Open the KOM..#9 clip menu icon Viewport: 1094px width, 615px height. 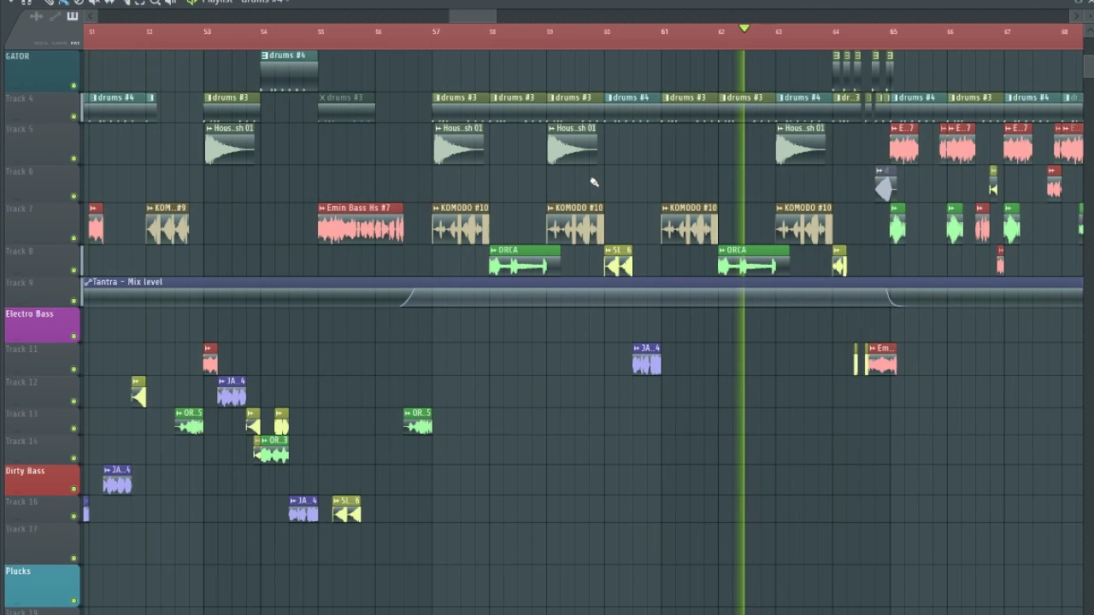[x=150, y=208]
